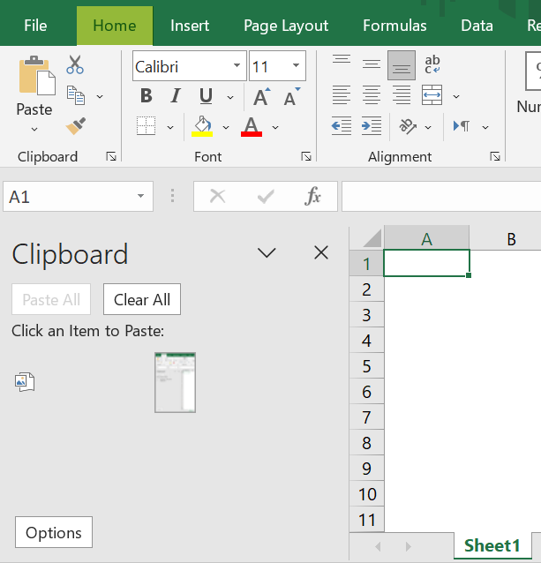This screenshot has width=541, height=563.
Task: Switch to the Data tab
Action: (x=477, y=26)
